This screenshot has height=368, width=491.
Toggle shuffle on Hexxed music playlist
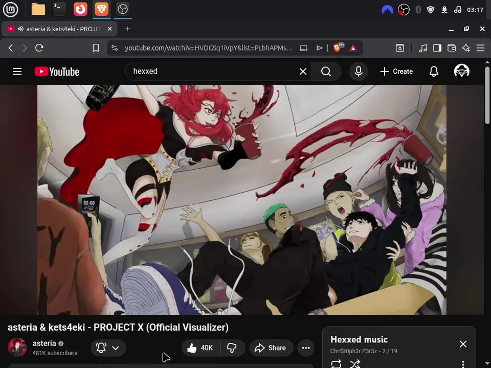pyautogui.click(x=355, y=363)
